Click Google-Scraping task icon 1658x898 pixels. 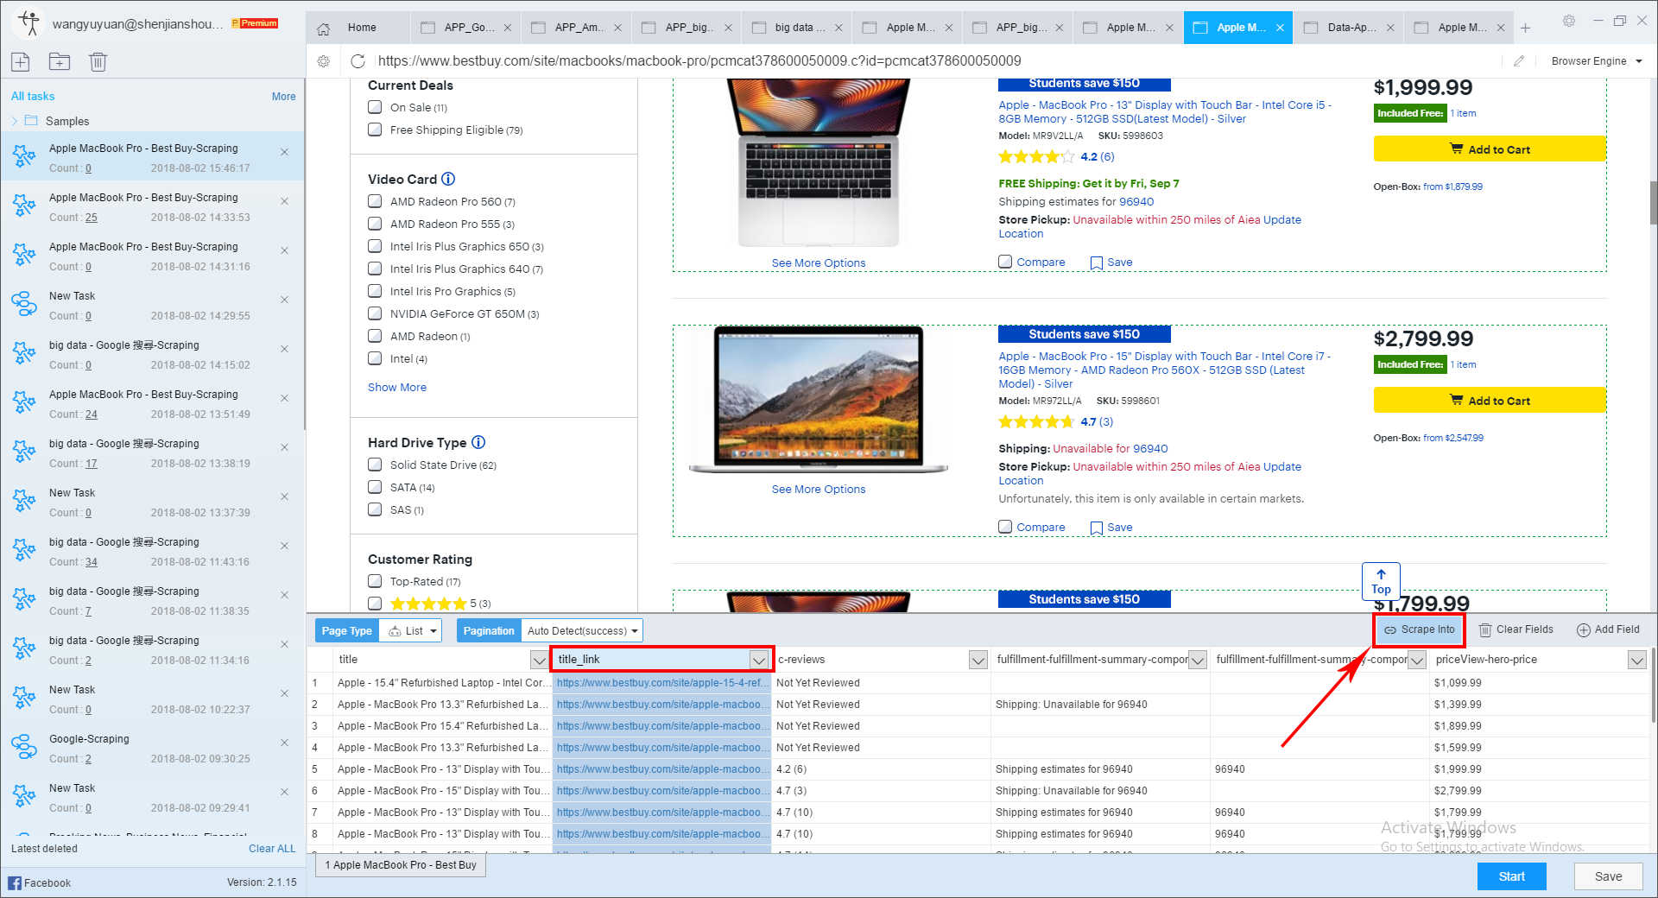click(24, 747)
